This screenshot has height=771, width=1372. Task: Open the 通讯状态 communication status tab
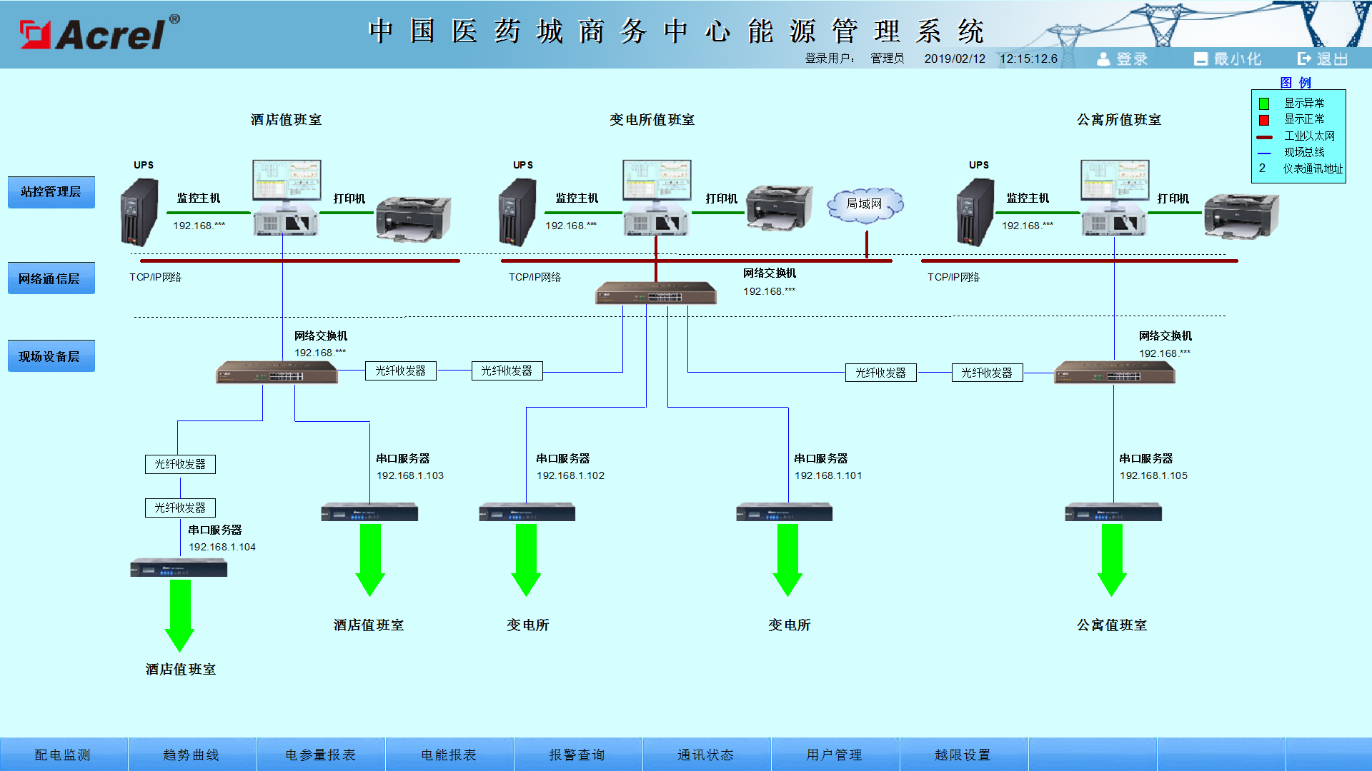point(706,755)
